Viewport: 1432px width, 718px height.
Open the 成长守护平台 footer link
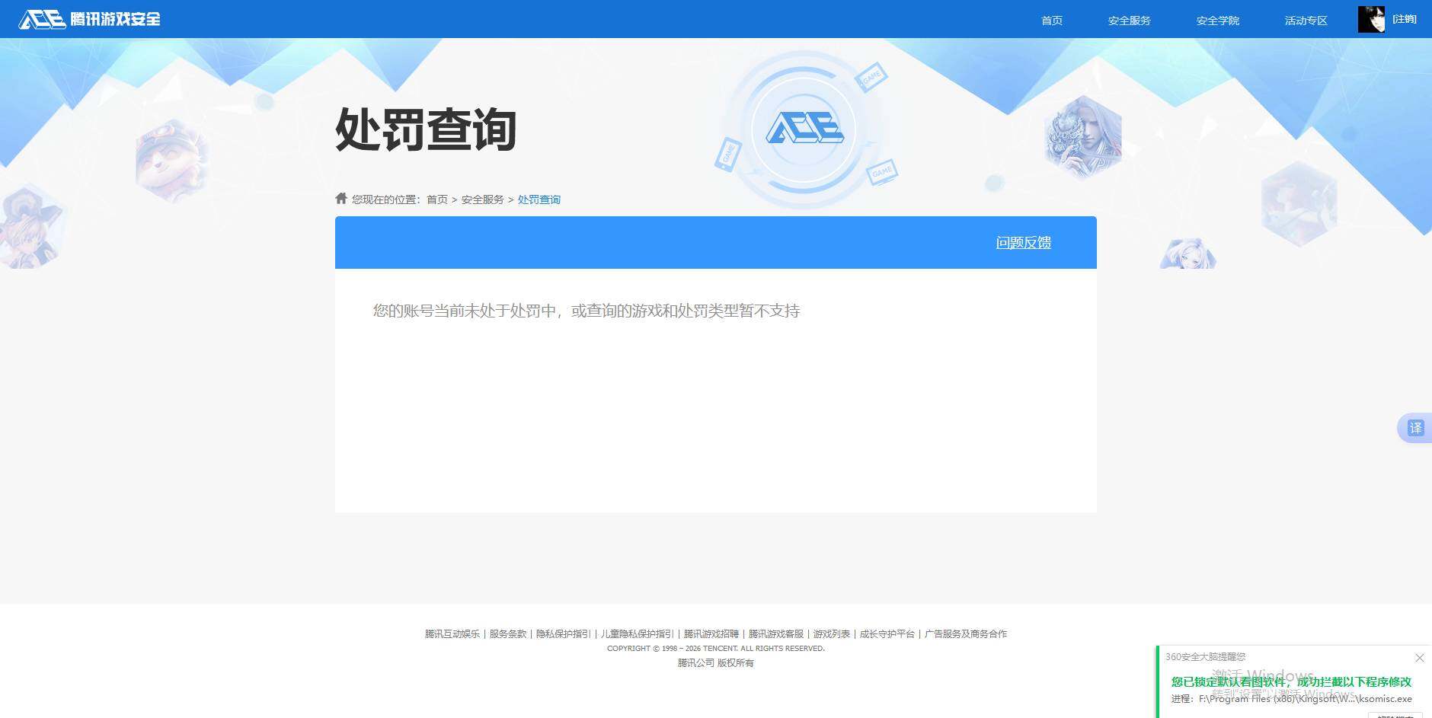pos(887,633)
